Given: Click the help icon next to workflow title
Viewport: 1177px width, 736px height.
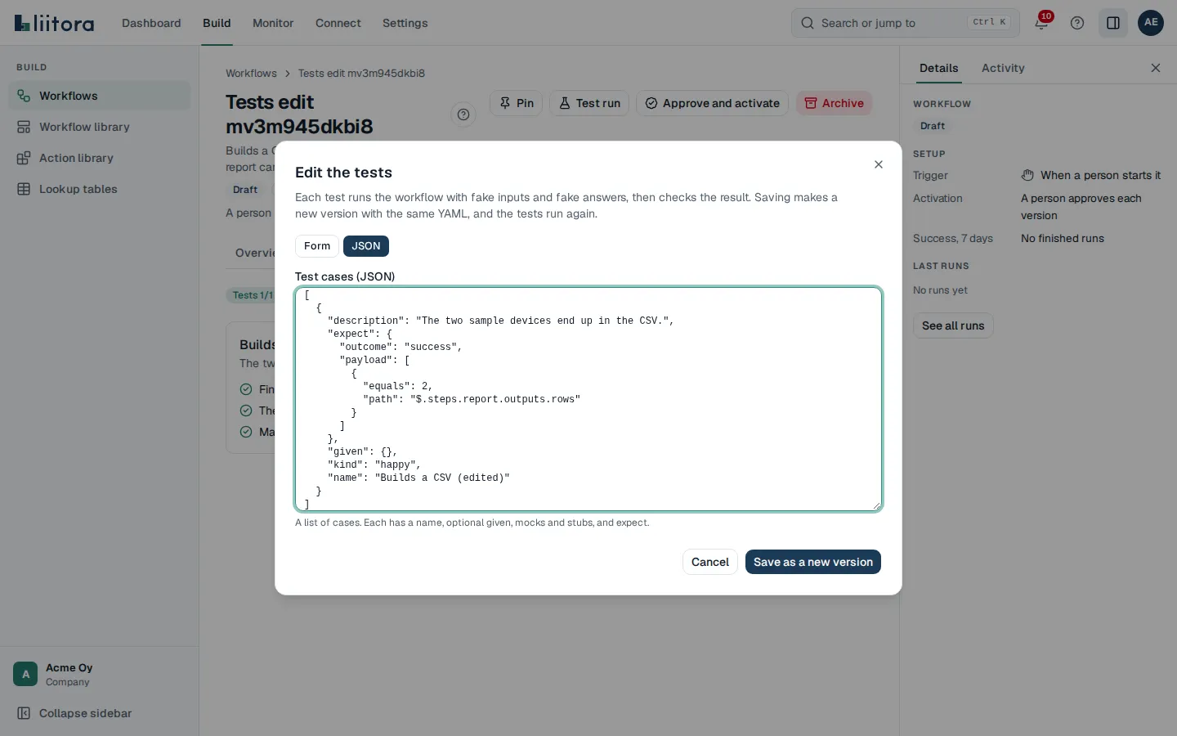Looking at the screenshot, I should (463, 114).
